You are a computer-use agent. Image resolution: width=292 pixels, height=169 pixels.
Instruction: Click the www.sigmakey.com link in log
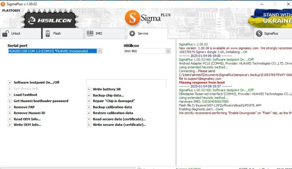tap(244, 48)
